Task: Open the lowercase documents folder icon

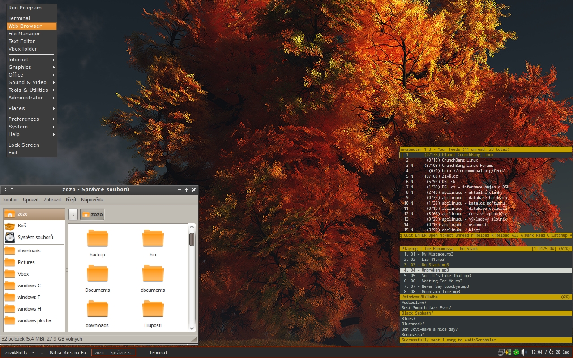Action: click(x=153, y=273)
